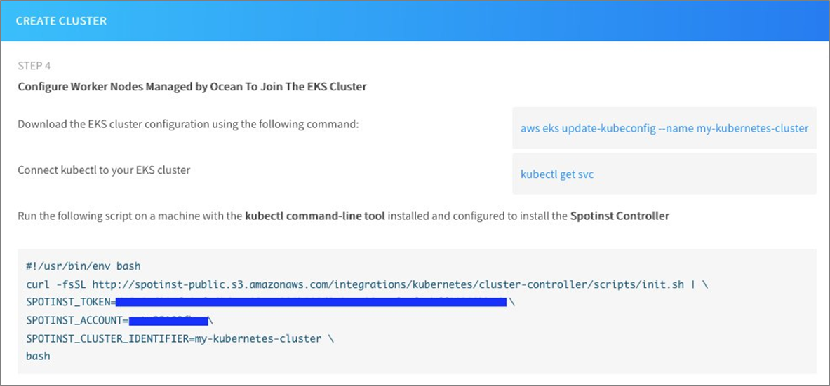The image size is (830, 386).
Task: Click the CREATE CLUSTER header title
Action: point(61,21)
